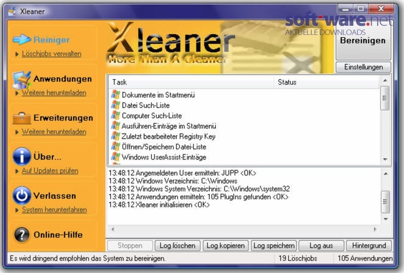Sort by the Status column header
Screen dimensions: 404x273
[x=326, y=82]
